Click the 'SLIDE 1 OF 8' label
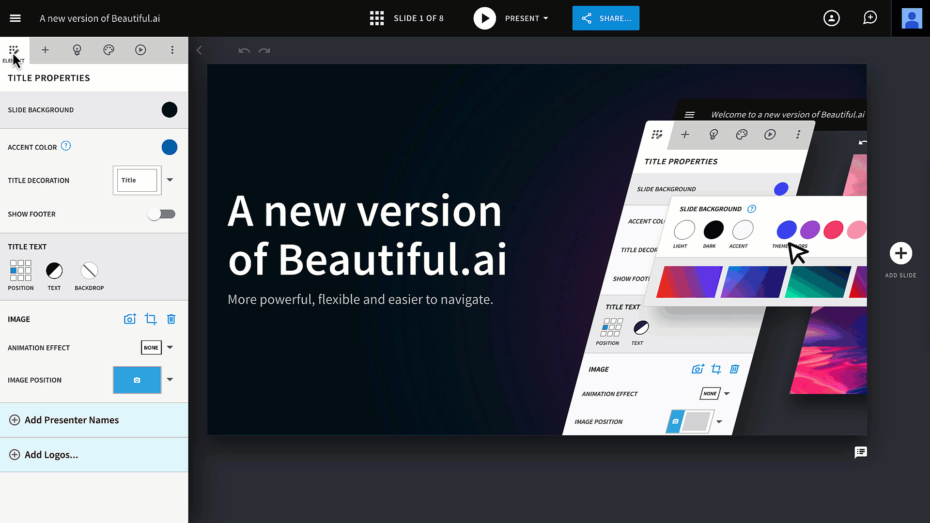The width and height of the screenshot is (930, 523). [418, 18]
